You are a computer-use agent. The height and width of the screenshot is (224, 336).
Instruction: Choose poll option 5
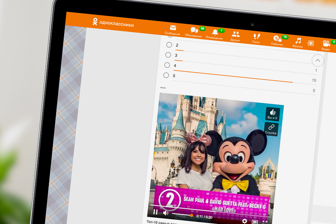(166, 75)
